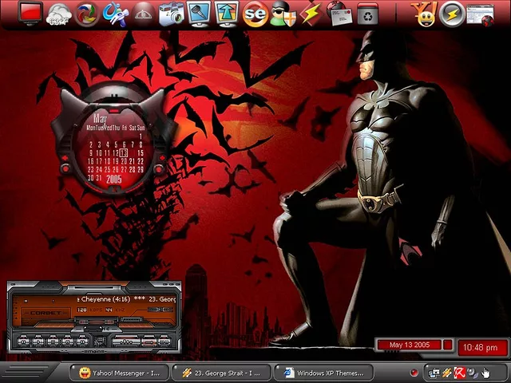
Task: Switch to Yahoo! Messenger taskbar button
Action: pos(121,373)
